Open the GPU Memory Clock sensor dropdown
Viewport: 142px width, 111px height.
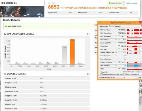(x=116, y=33)
